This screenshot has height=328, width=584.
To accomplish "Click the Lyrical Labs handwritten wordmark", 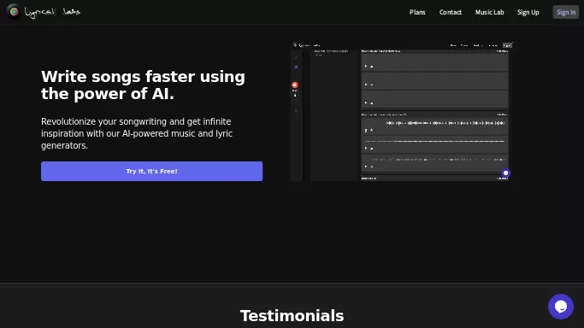I will pos(52,12).
